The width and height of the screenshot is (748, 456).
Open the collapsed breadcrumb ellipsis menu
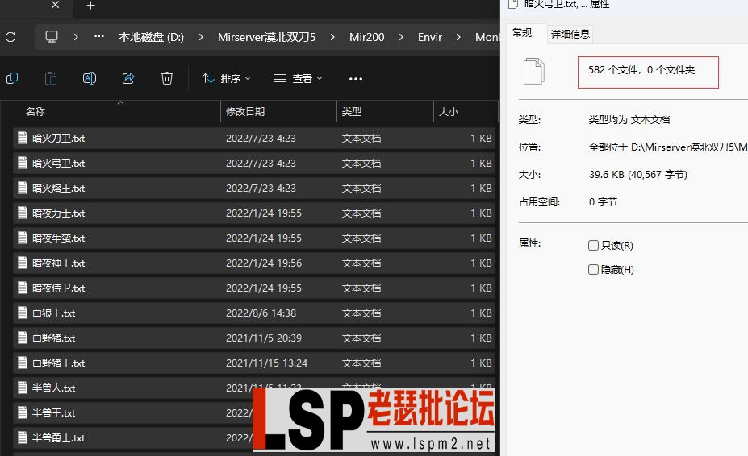point(99,37)
